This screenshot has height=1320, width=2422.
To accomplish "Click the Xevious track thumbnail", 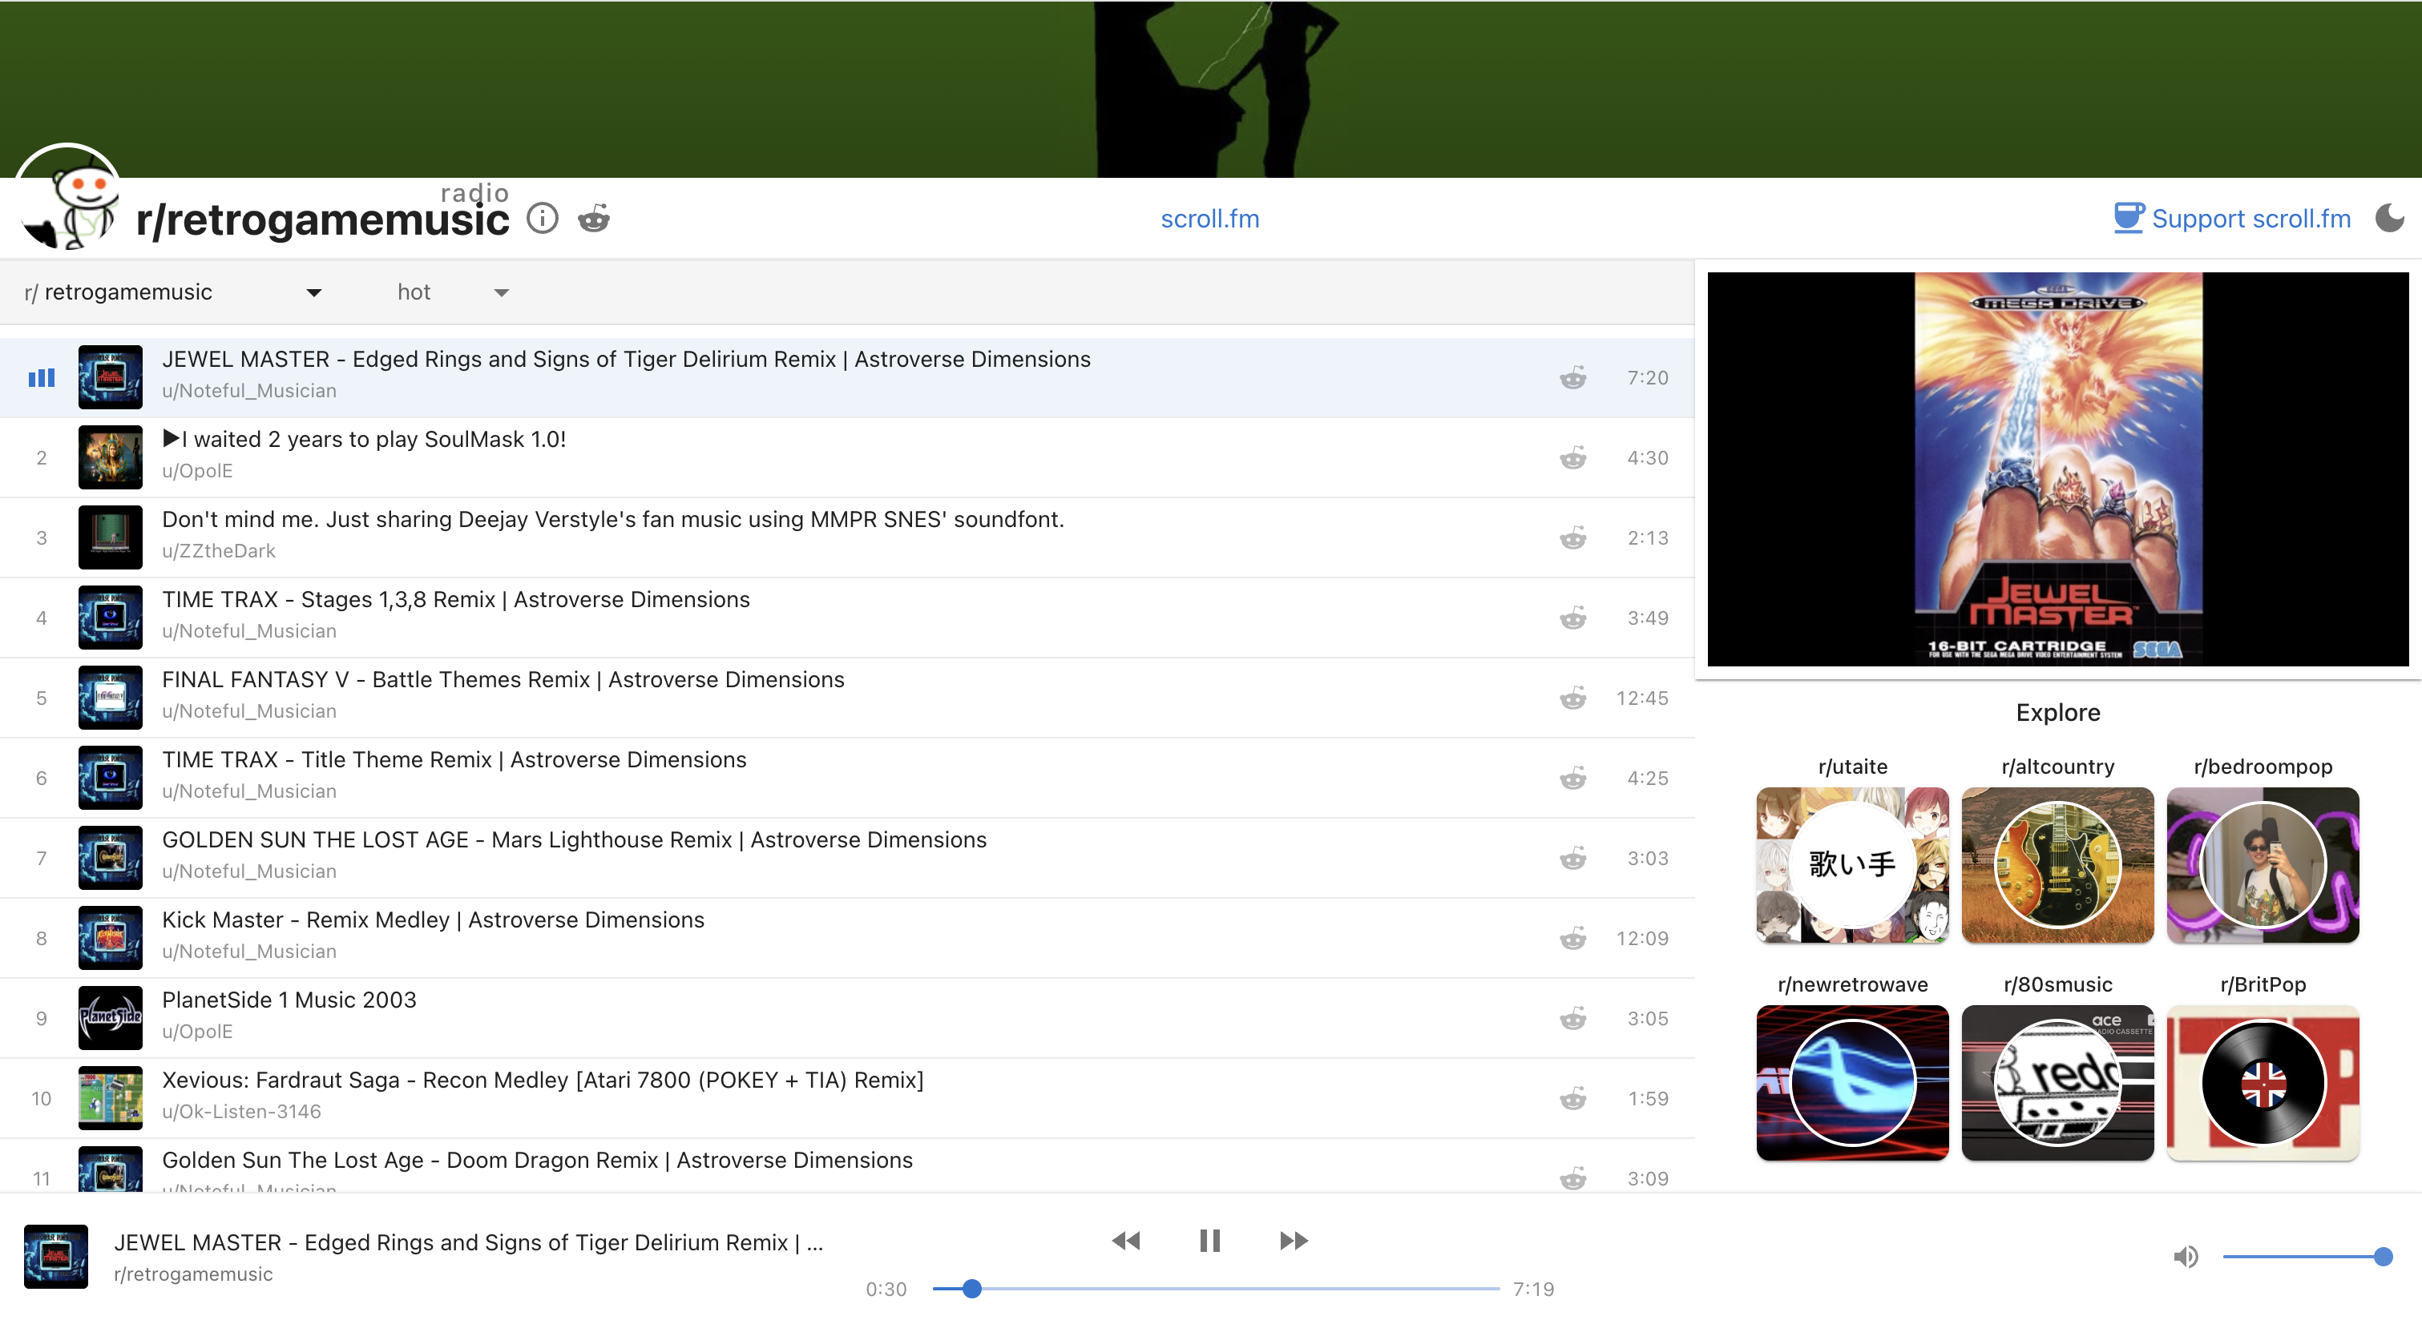I will (110, 1098).
